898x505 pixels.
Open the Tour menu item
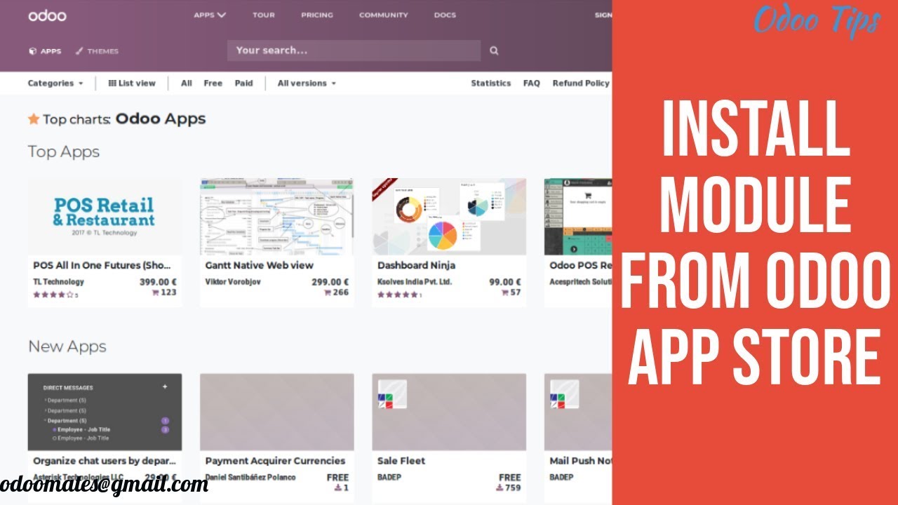tap(264, 15)
